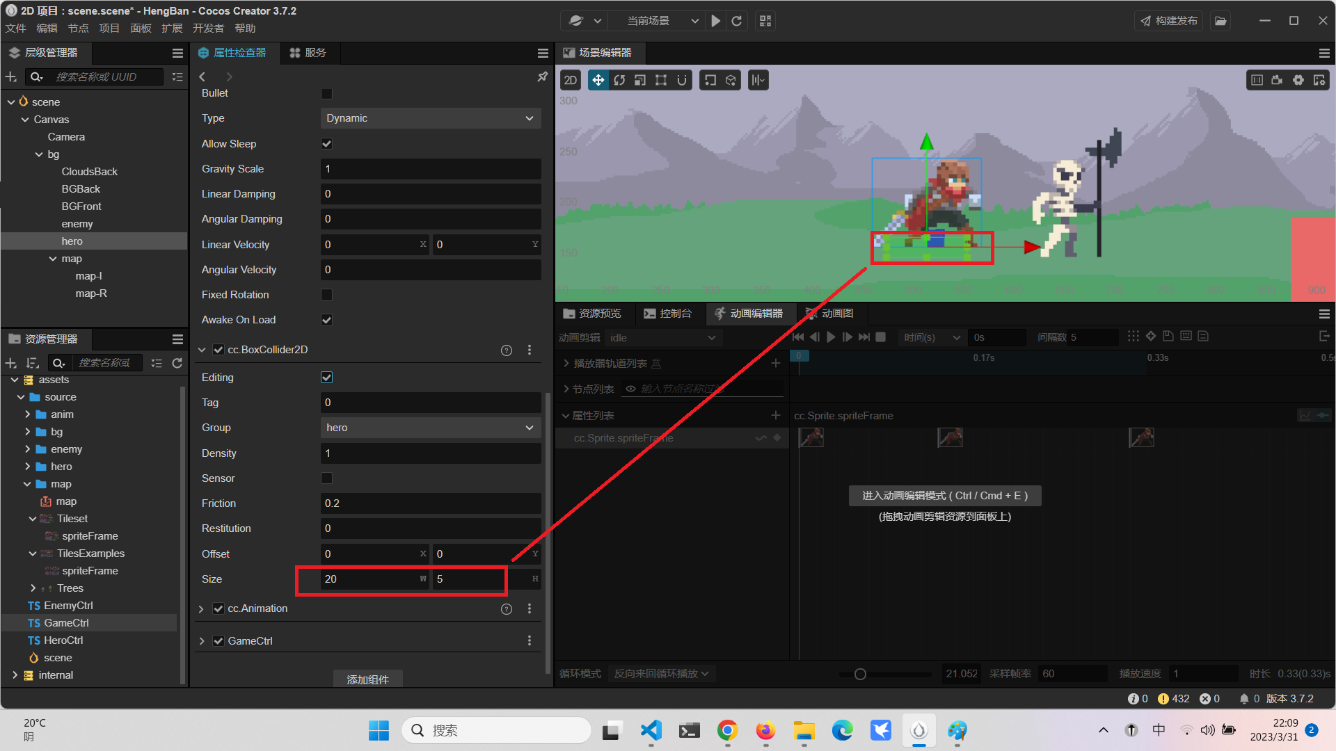Click the timeline zoom slider handle
The image size is (1336, 751).
(860, 674)
